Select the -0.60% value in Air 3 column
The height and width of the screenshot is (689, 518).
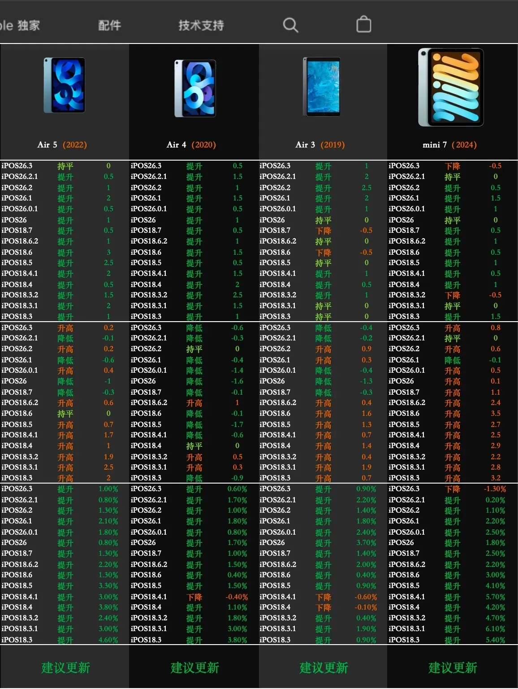click(366, 597)
